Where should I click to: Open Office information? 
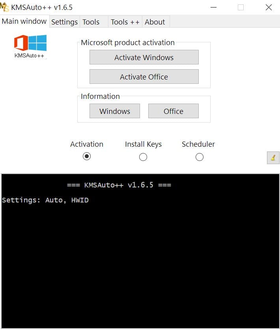[x=173, y=111]
